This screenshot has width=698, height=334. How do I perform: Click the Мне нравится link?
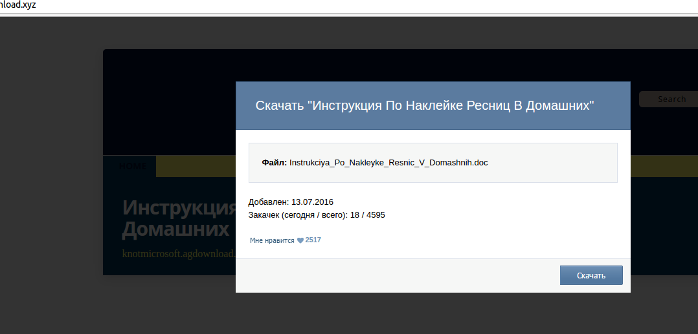pos(272,240)
